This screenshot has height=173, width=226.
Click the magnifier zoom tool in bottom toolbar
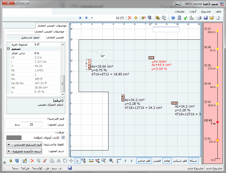(x=104, y=161)
